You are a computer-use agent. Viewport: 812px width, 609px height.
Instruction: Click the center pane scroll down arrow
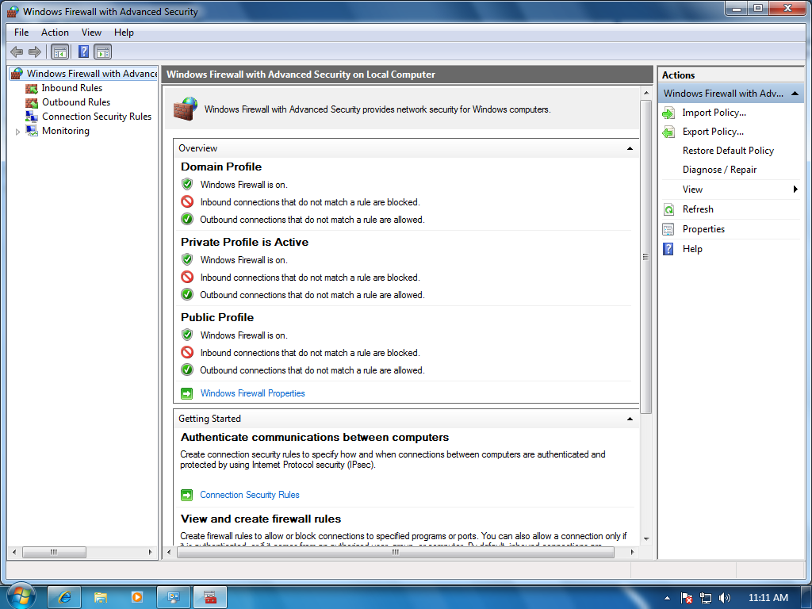645,539
